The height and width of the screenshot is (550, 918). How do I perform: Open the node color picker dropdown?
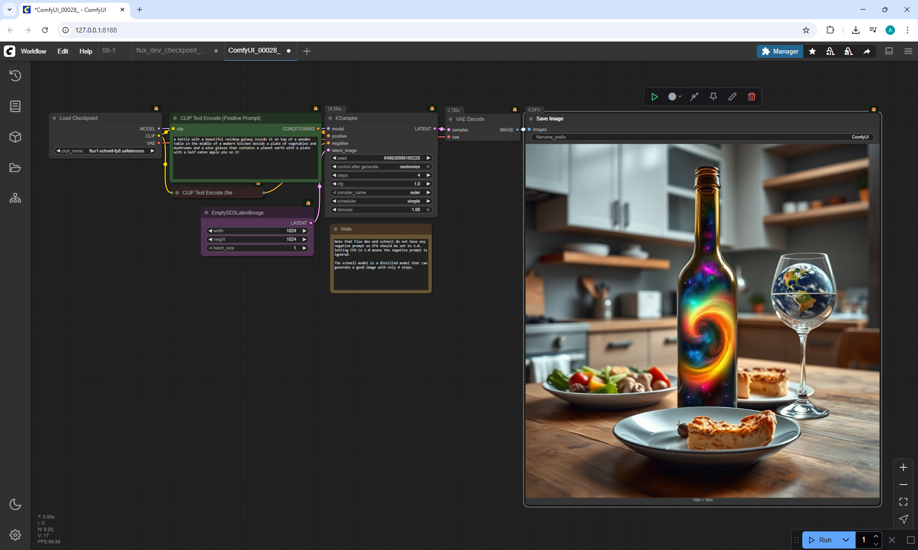point(675,97)
